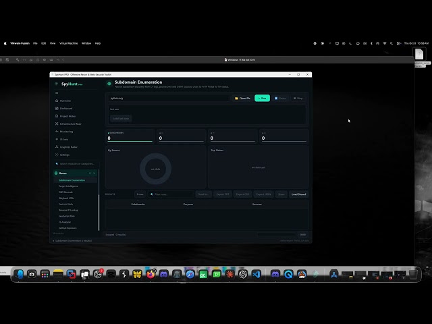Click the Load last scan button
The image size is (432, 324).
(x=121, y=119)
